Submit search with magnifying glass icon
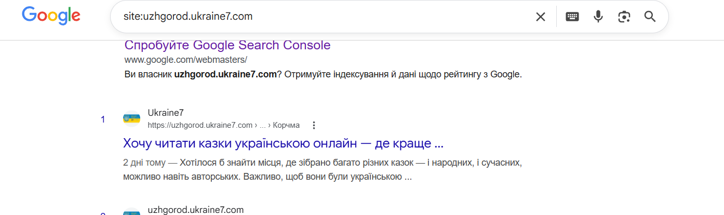Viewport: 724px width, 215px height. tap(650, 17)
